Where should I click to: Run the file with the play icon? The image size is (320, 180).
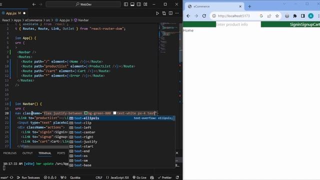coord(157,13)
